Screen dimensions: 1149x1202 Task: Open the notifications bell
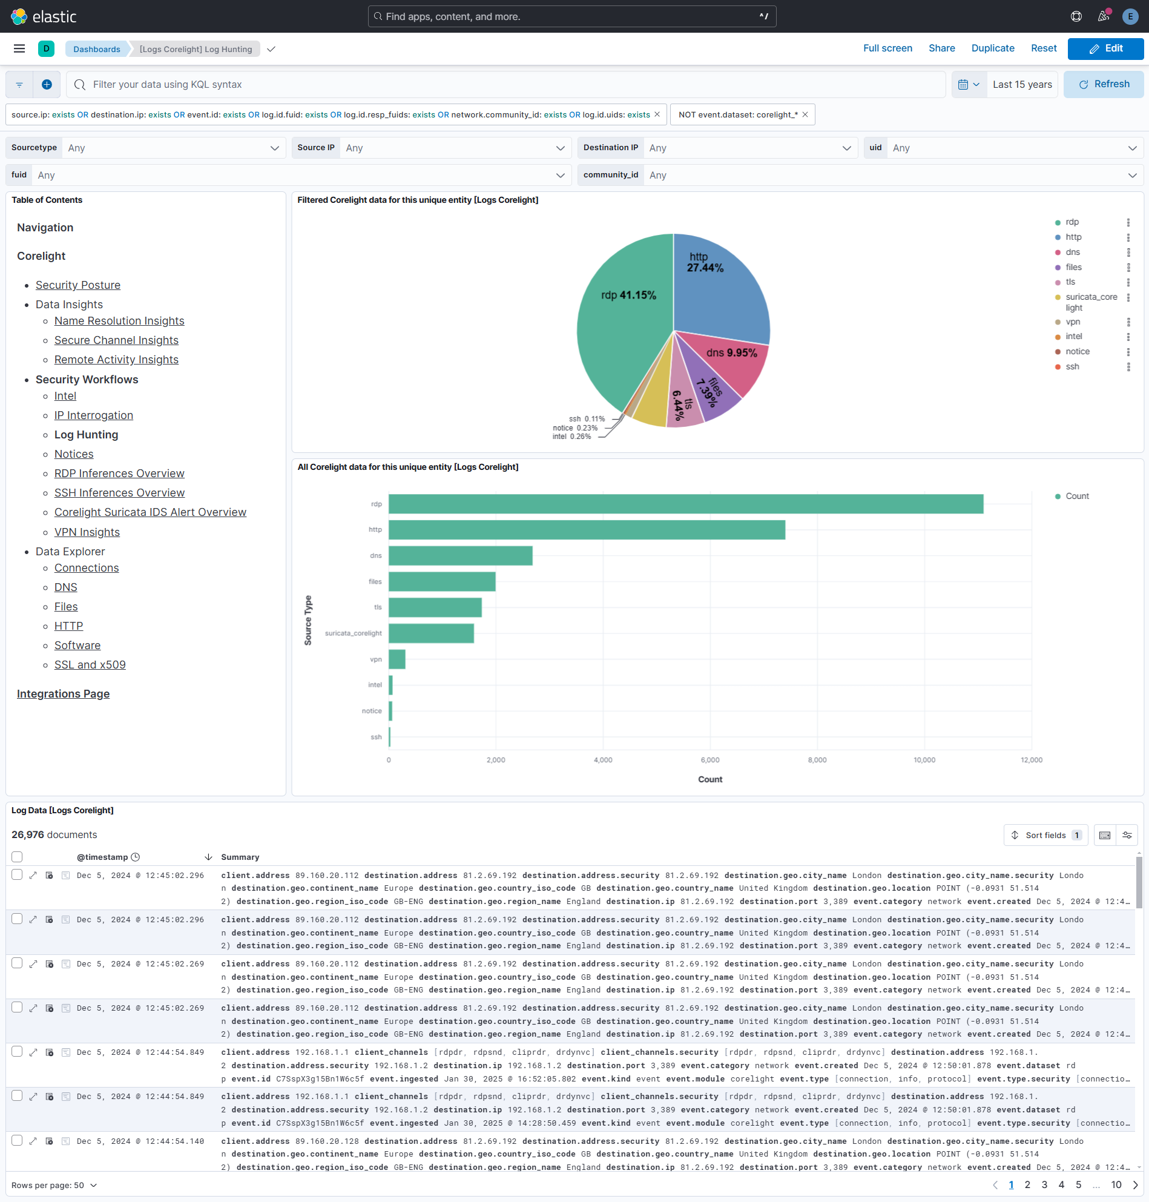[x=1103, y=16]
